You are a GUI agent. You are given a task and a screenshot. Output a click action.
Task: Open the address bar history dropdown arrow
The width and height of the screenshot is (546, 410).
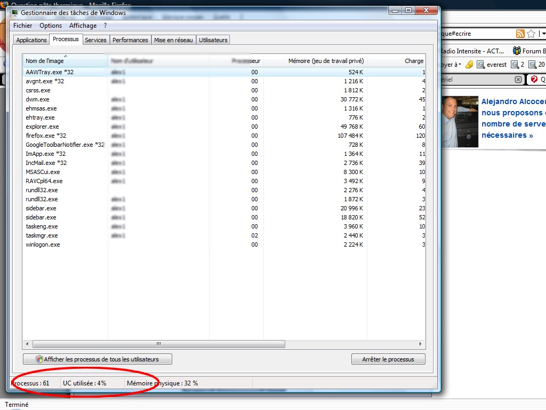[x=543, y=34]
